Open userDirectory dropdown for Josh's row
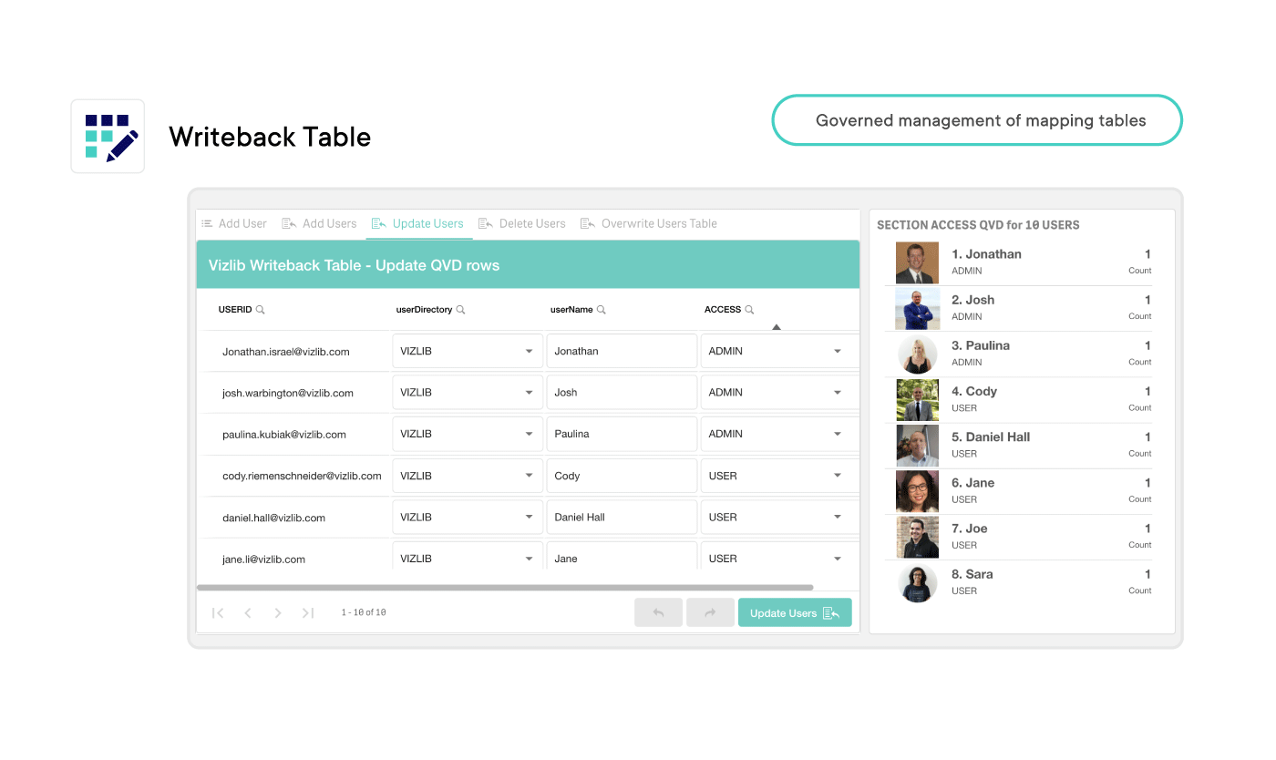This screenshot has height=760, width=1276. (x=468, y=393)
